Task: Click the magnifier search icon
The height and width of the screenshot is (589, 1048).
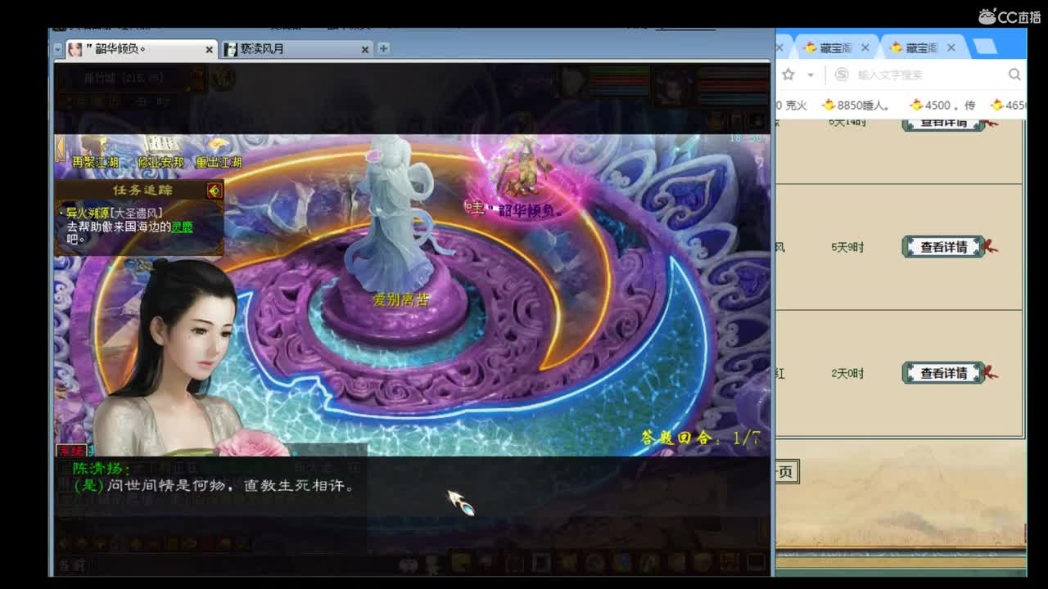Action: click(x=1014, y=74)
